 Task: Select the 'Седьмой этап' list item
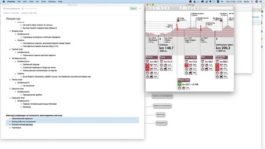pos(18,98)
